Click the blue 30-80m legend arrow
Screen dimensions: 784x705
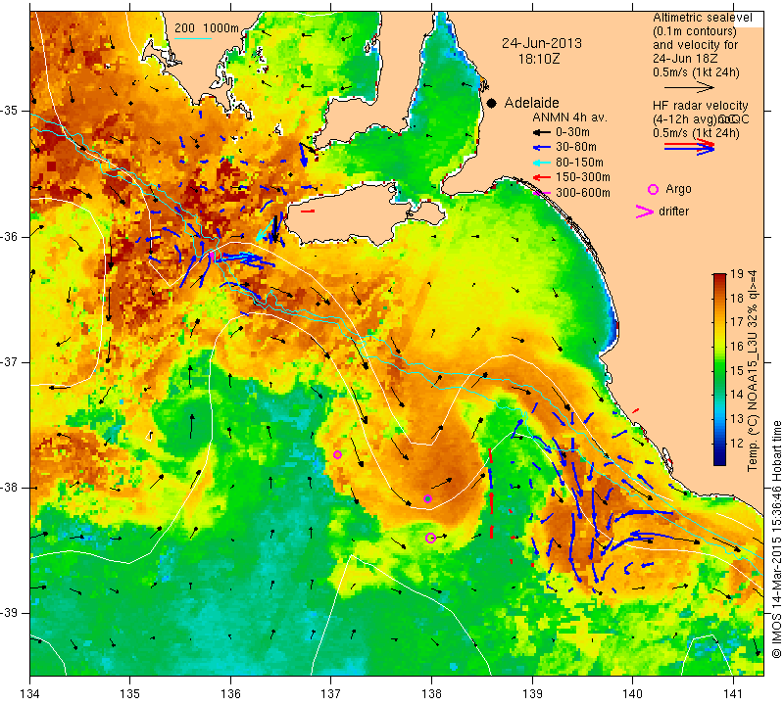[x=541, y=148]
